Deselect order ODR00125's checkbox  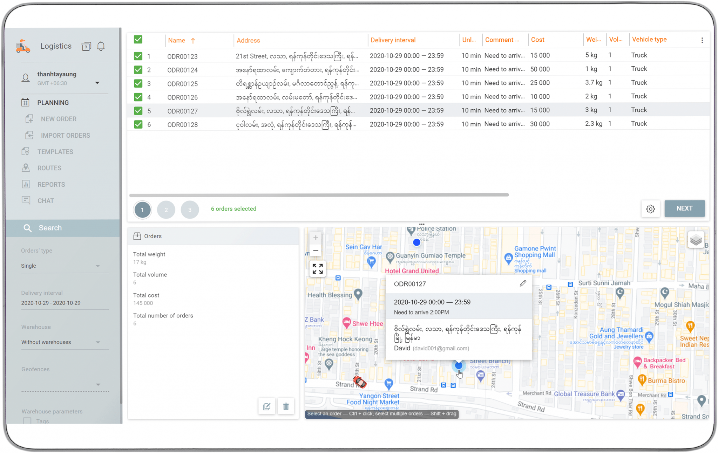click(138, 83)
